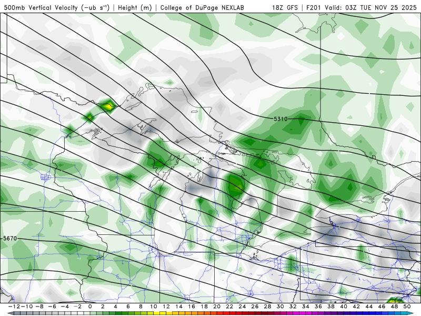This screenshot has width=421, height=316.
Task: Click the 30 color scale value
Action: (x=280, y=307)
